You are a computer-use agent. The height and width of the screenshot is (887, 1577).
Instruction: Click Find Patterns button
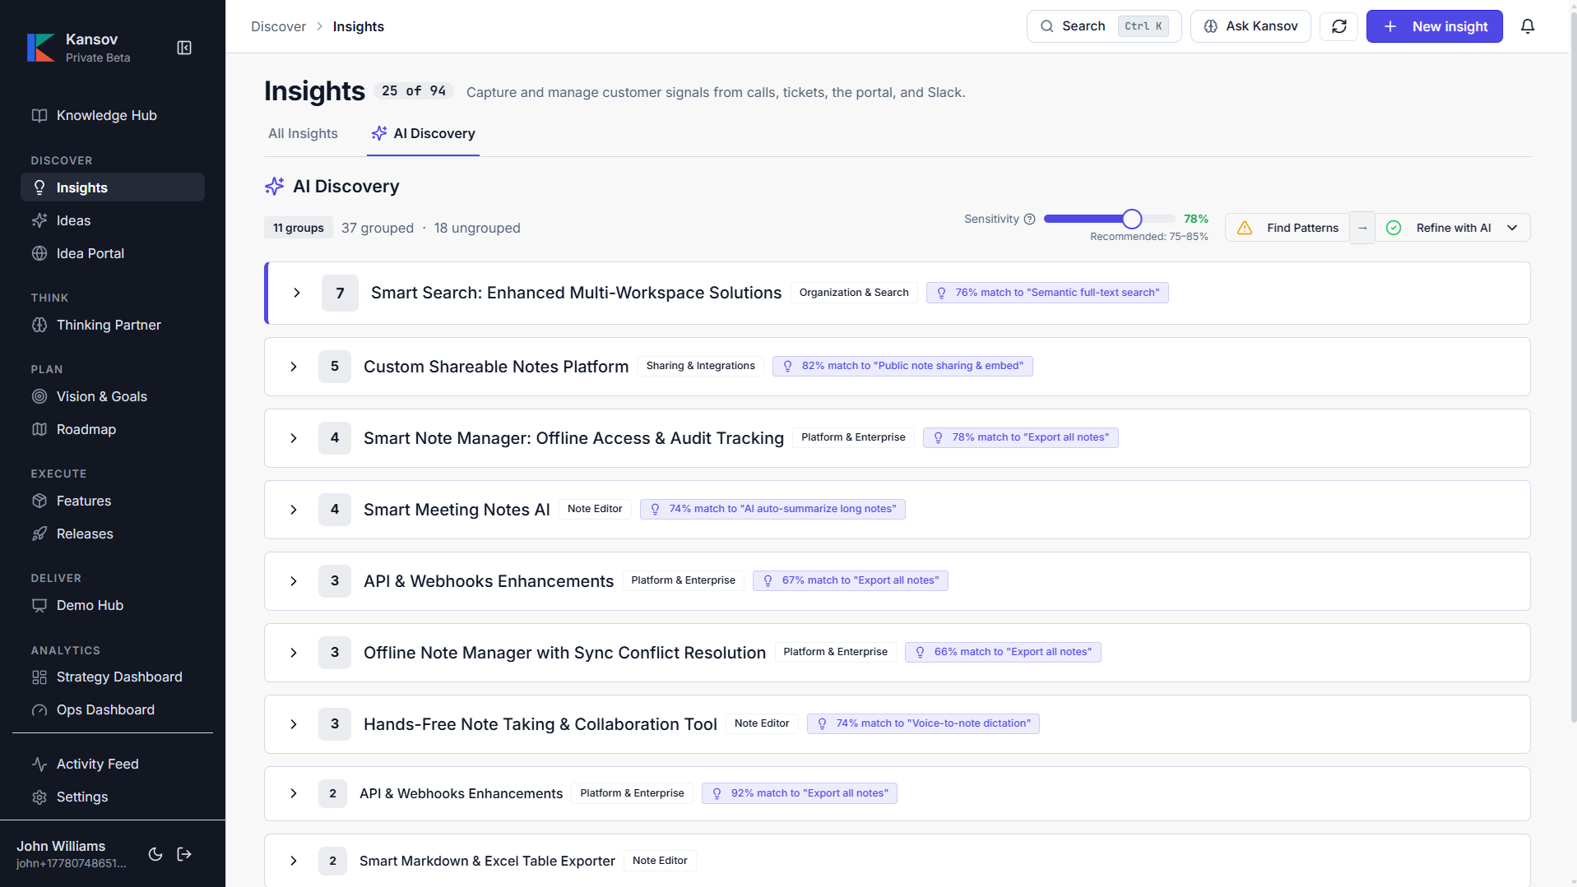point(1287,228)
